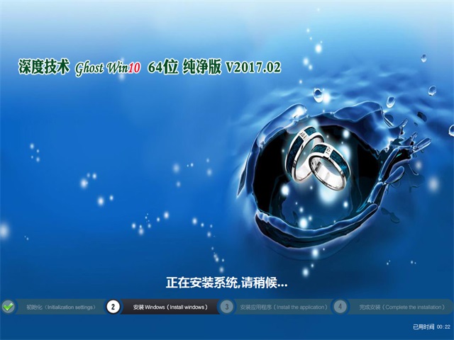454x340 pixels.
Task: Click the step 2 number circle
Action: coord(113,307)
